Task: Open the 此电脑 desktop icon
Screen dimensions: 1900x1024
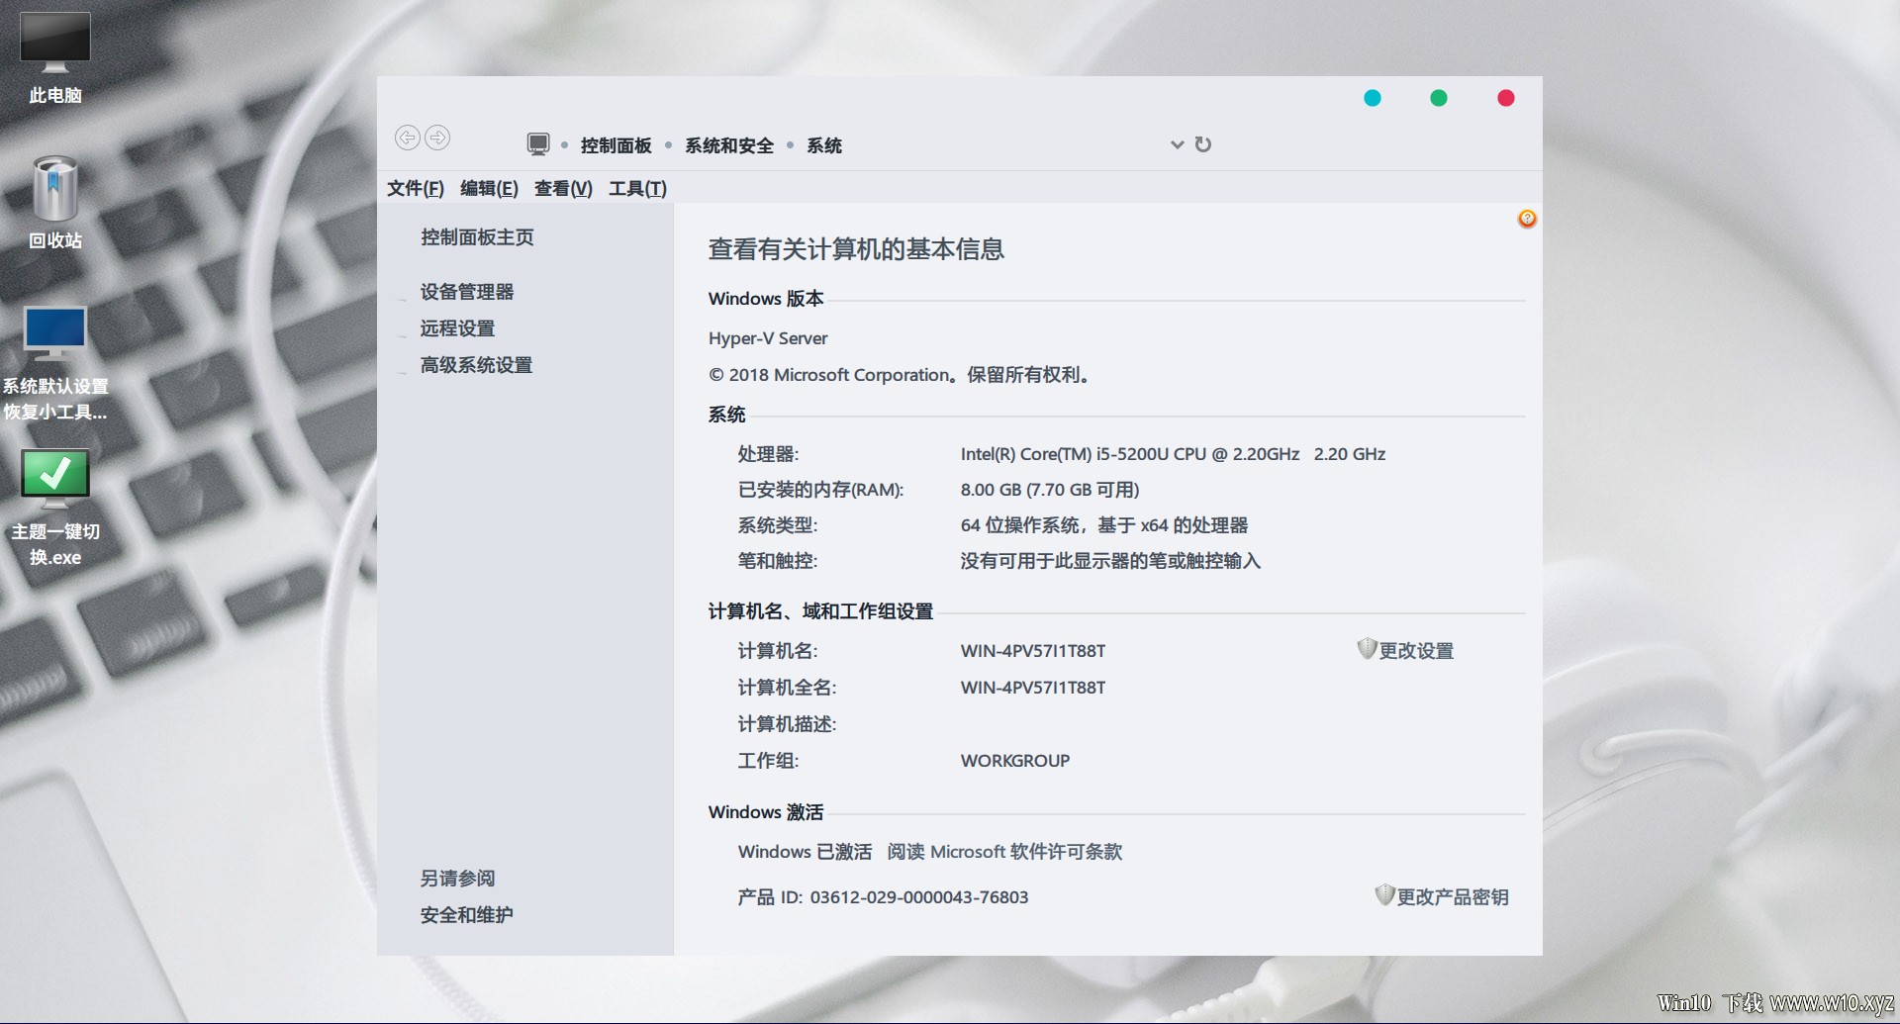Action: [x=55, y=57]
